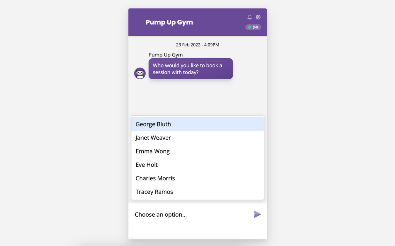Toggle the online status broadcast pill
The width and height of the screenshot is (395, 246).
(253, 27)
